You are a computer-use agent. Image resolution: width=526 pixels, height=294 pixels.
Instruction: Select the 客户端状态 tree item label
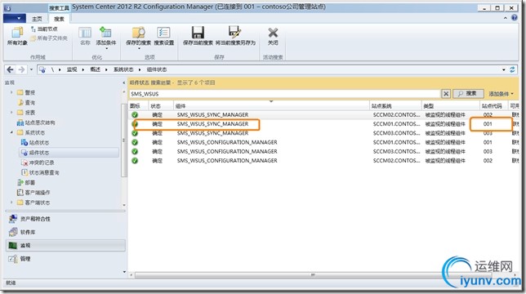pyautogui.click(x=38, y=203)
